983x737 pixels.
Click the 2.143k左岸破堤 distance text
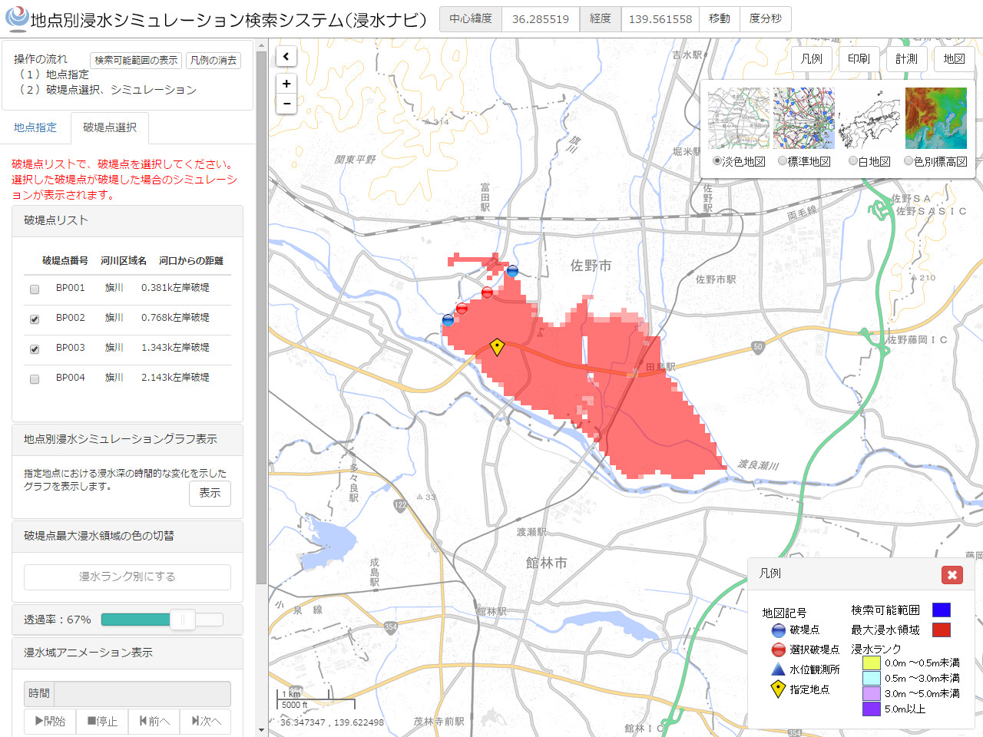click(x=175, y=378)
